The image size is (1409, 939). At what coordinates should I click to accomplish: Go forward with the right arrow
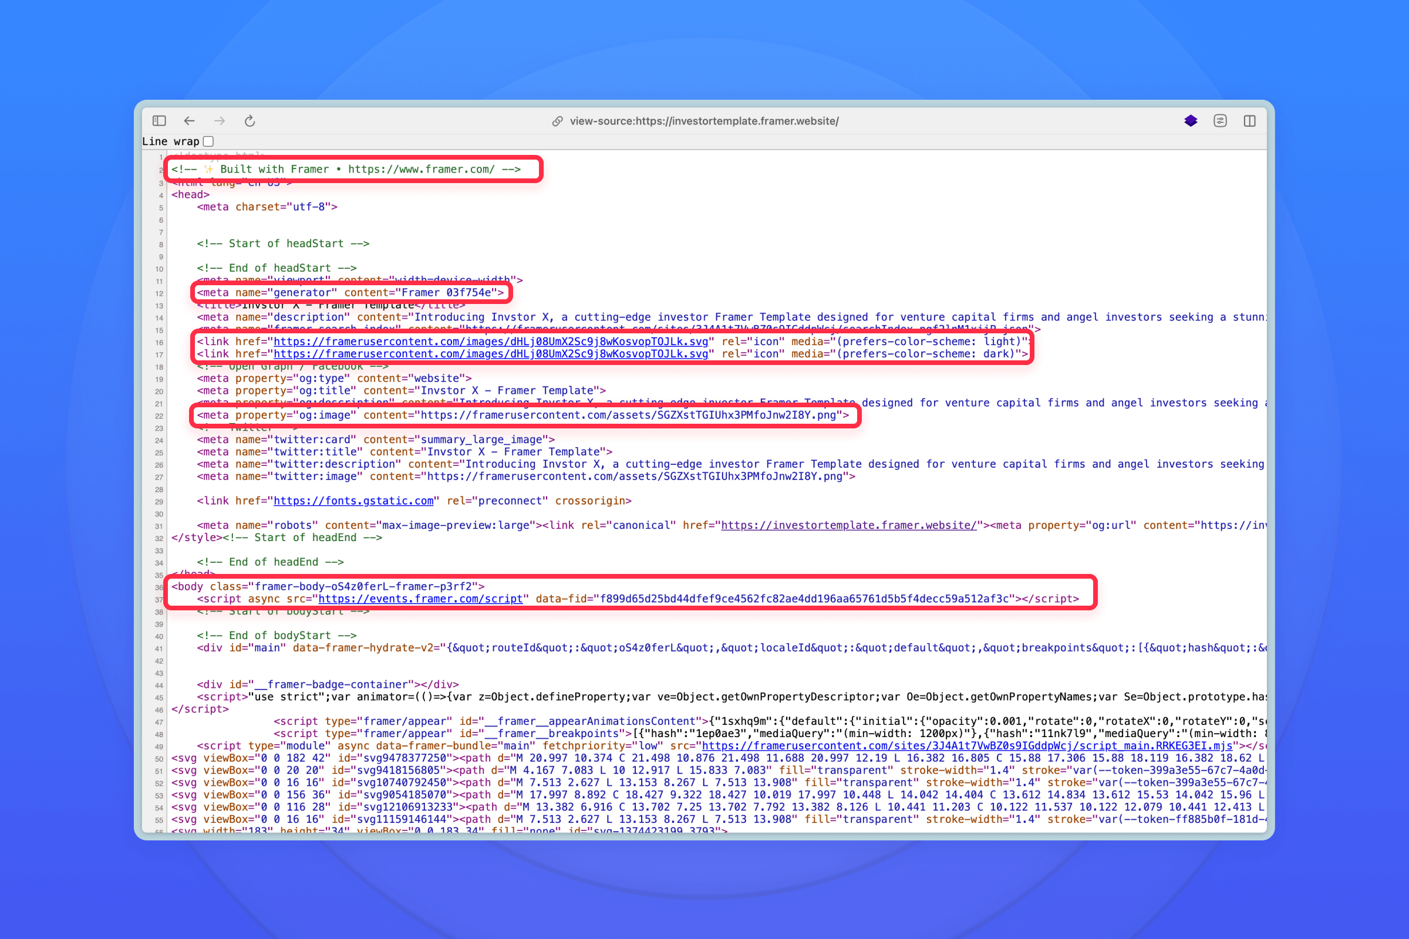(220, 121)
